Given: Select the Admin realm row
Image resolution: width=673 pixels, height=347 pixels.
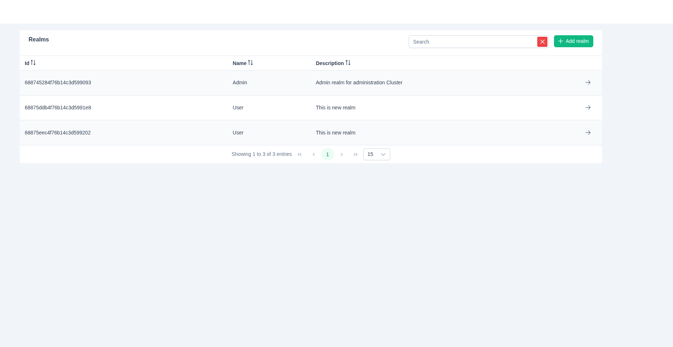Looking at the screenshot, I should click(239, 82).
